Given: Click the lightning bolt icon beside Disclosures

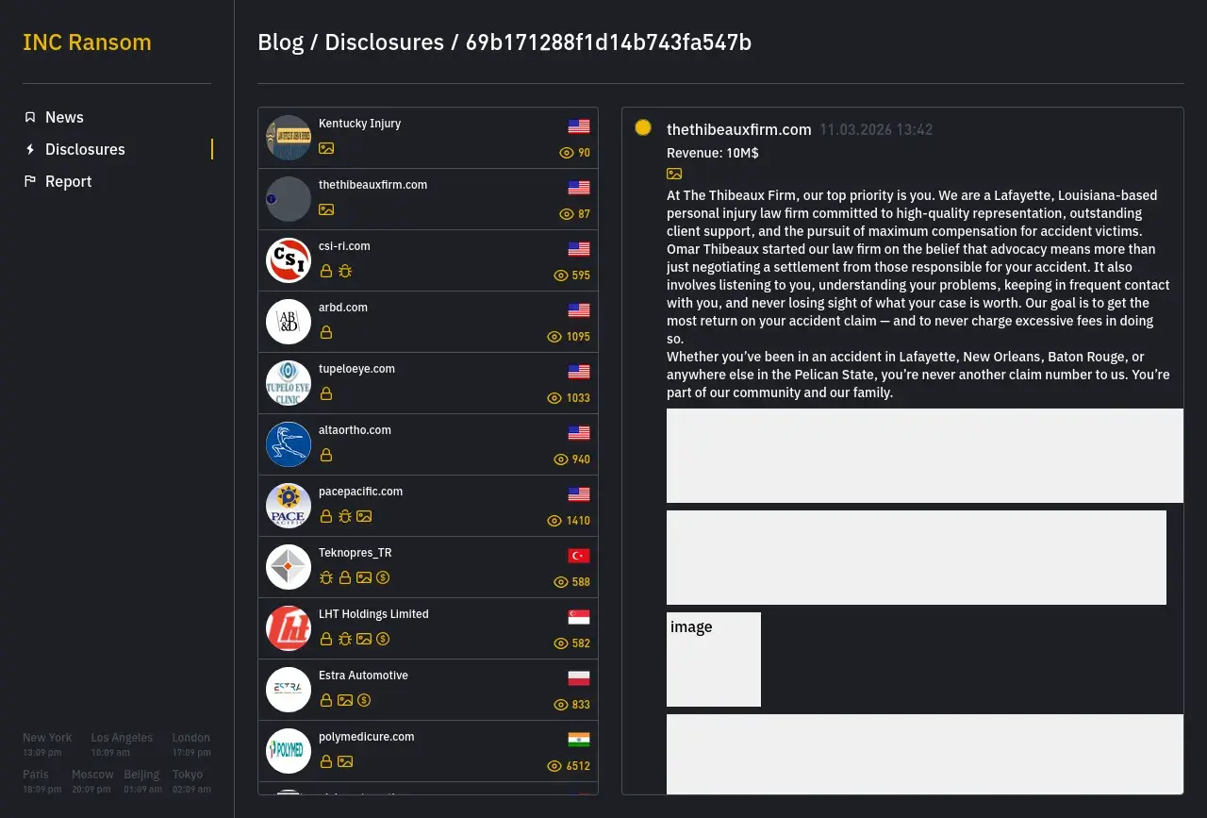Looking at the screenshot, I should tap(30, 149).
